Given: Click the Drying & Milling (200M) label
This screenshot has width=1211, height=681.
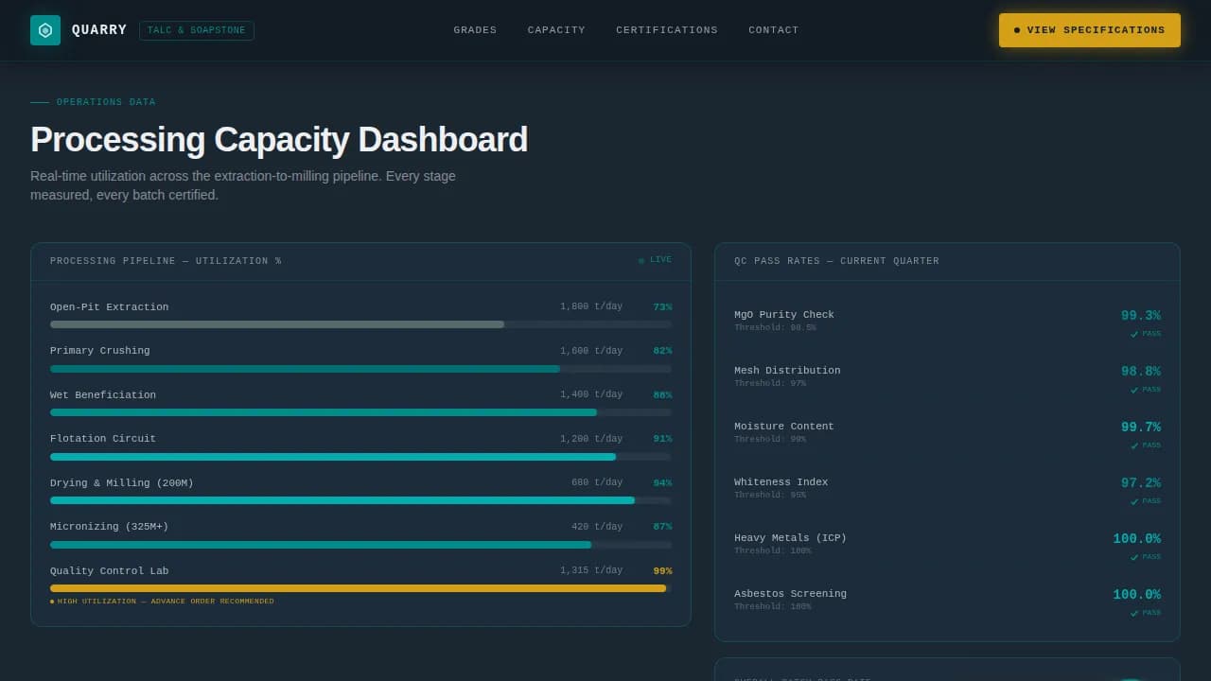Looking at the screenshot, I should tap(121, 483).
